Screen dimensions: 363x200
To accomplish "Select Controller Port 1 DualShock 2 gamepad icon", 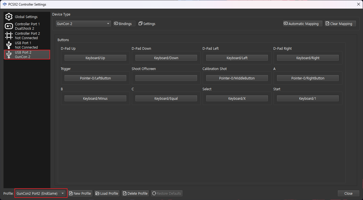I will click(9, 26).
